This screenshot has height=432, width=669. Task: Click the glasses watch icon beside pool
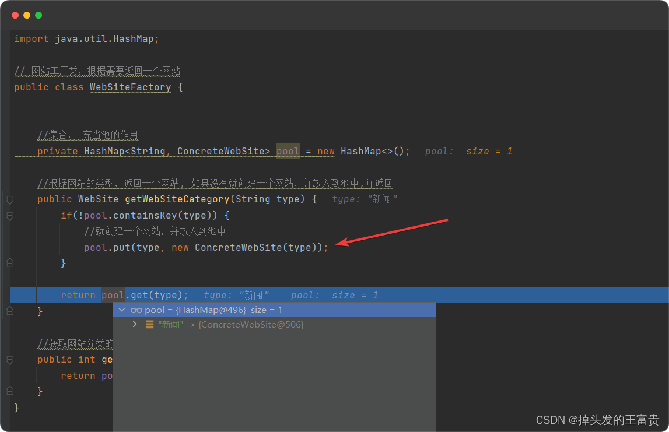pyautogui.click(x=136, y=310)
